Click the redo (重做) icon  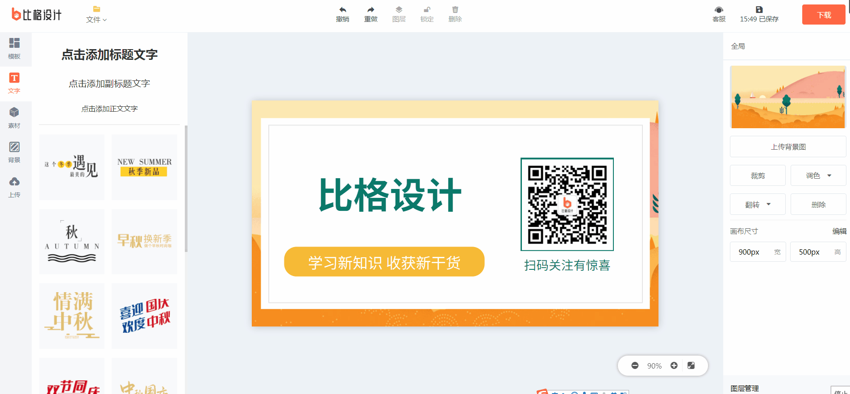(371, 10)
